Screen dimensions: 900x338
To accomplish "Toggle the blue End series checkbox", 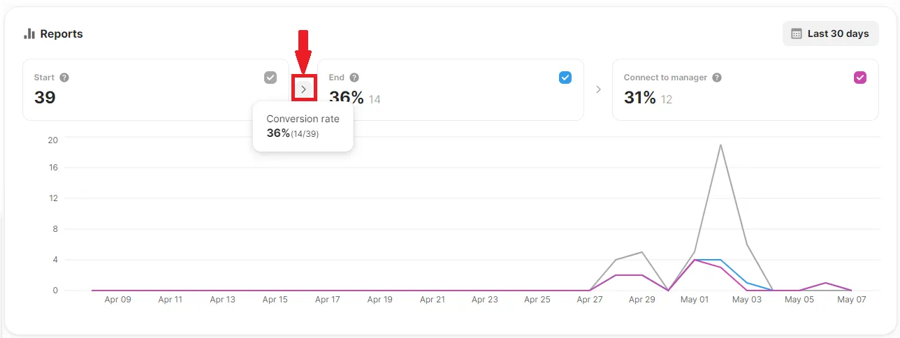I will click(x=565, y=78).
